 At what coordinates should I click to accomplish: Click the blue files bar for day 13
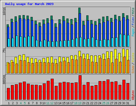coord(56,34)
